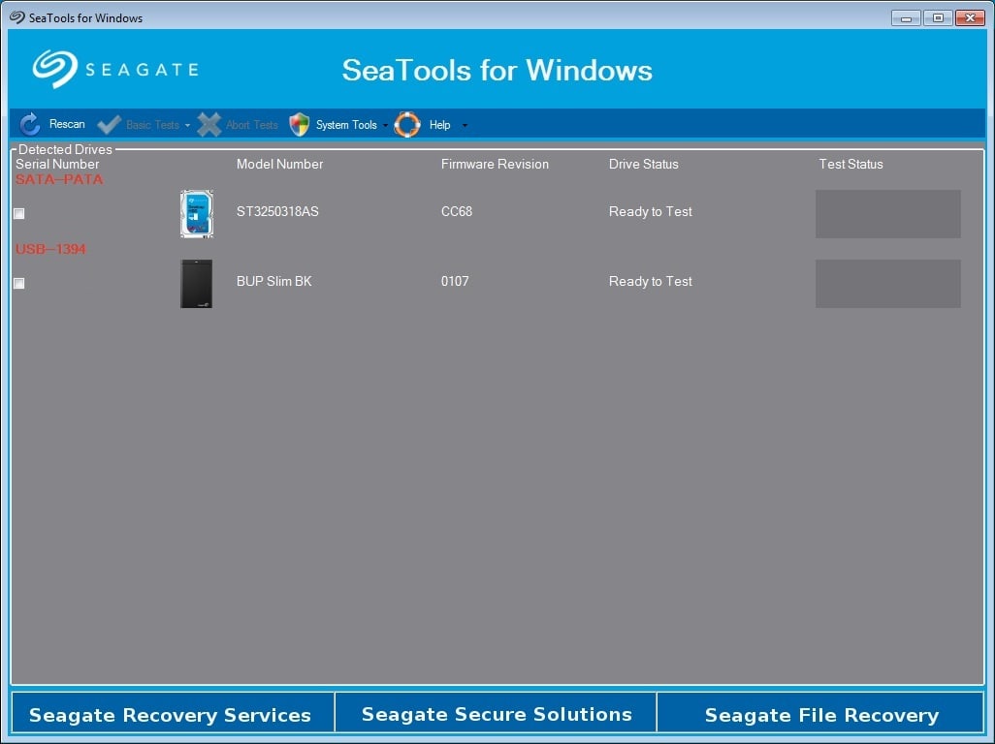Go to Seagate File Recovery
Image resolution: width=995 pixels, height=744 pixels.
click(821, 715)
